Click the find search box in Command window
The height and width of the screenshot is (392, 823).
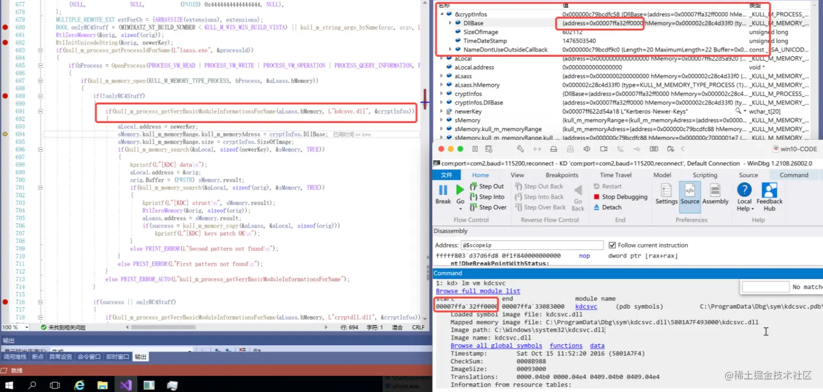click(766, 286)
